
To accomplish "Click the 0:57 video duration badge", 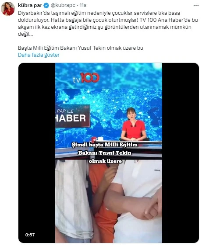I will point(30,235).
